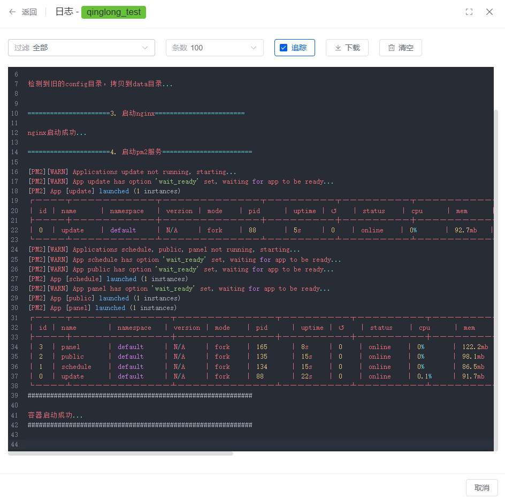Click the vertical scrollbar of log panel
Screen dimensions: 505x499
pyautogui.click(x=495, y=268)
